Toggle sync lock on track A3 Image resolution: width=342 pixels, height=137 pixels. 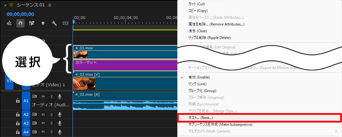click(x=35, y=123)
